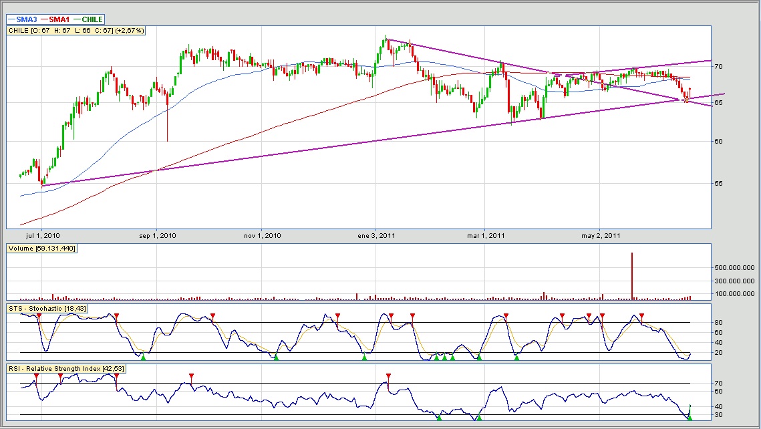Click the leftmost red triangle in RSI panel
The width and height of the screenshot is (761, 429).
point(37,376)
